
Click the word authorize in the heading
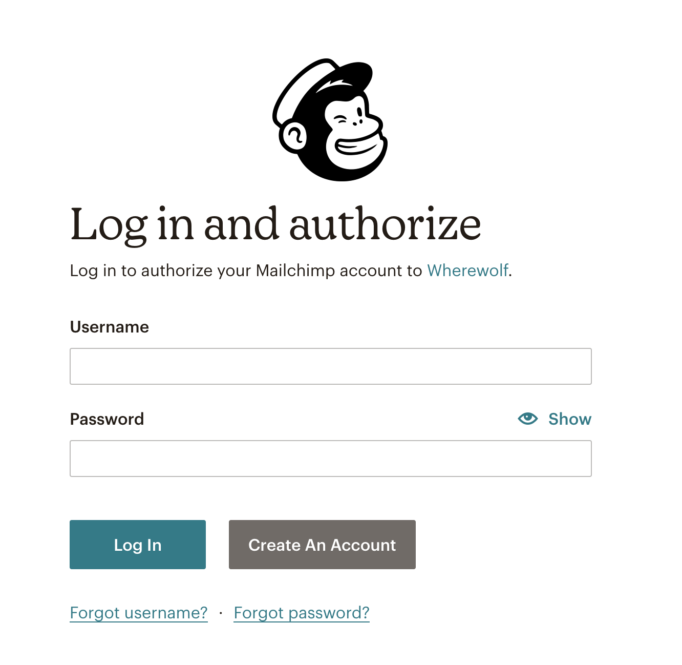(x=386, y=224)
